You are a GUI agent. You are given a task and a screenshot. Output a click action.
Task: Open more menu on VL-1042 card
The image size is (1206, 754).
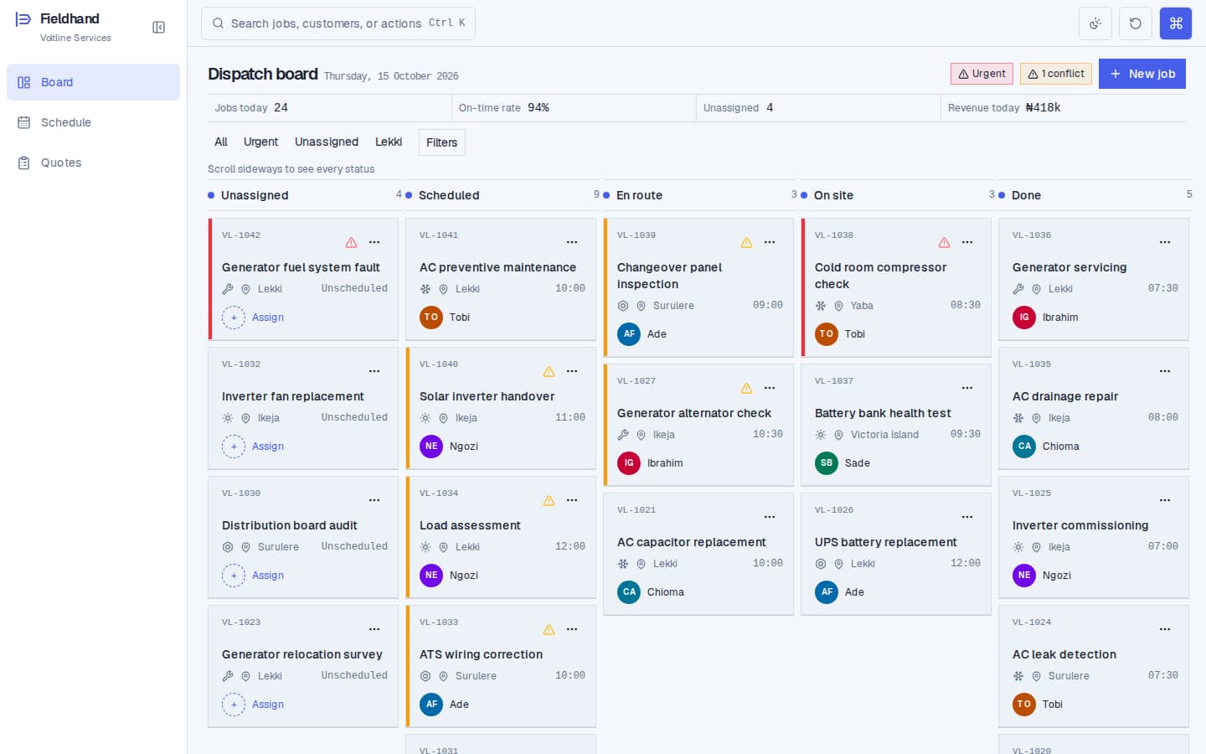click(x=374, y=242)
